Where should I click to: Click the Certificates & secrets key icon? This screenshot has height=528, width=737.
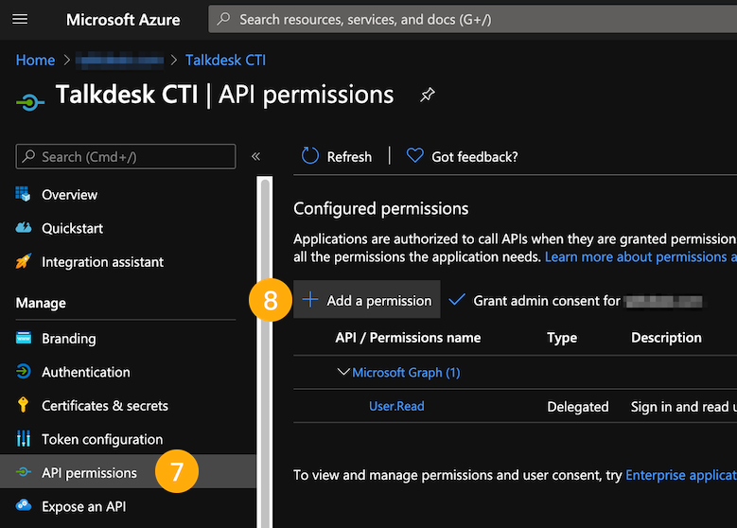pos(23,405)
